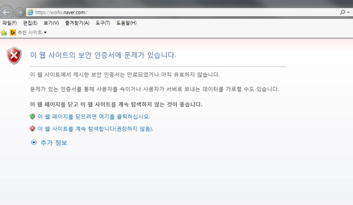Open the 추천 사이트 dropdown
The width and height of the screenshot is (353, 205).
pos(32,32)
